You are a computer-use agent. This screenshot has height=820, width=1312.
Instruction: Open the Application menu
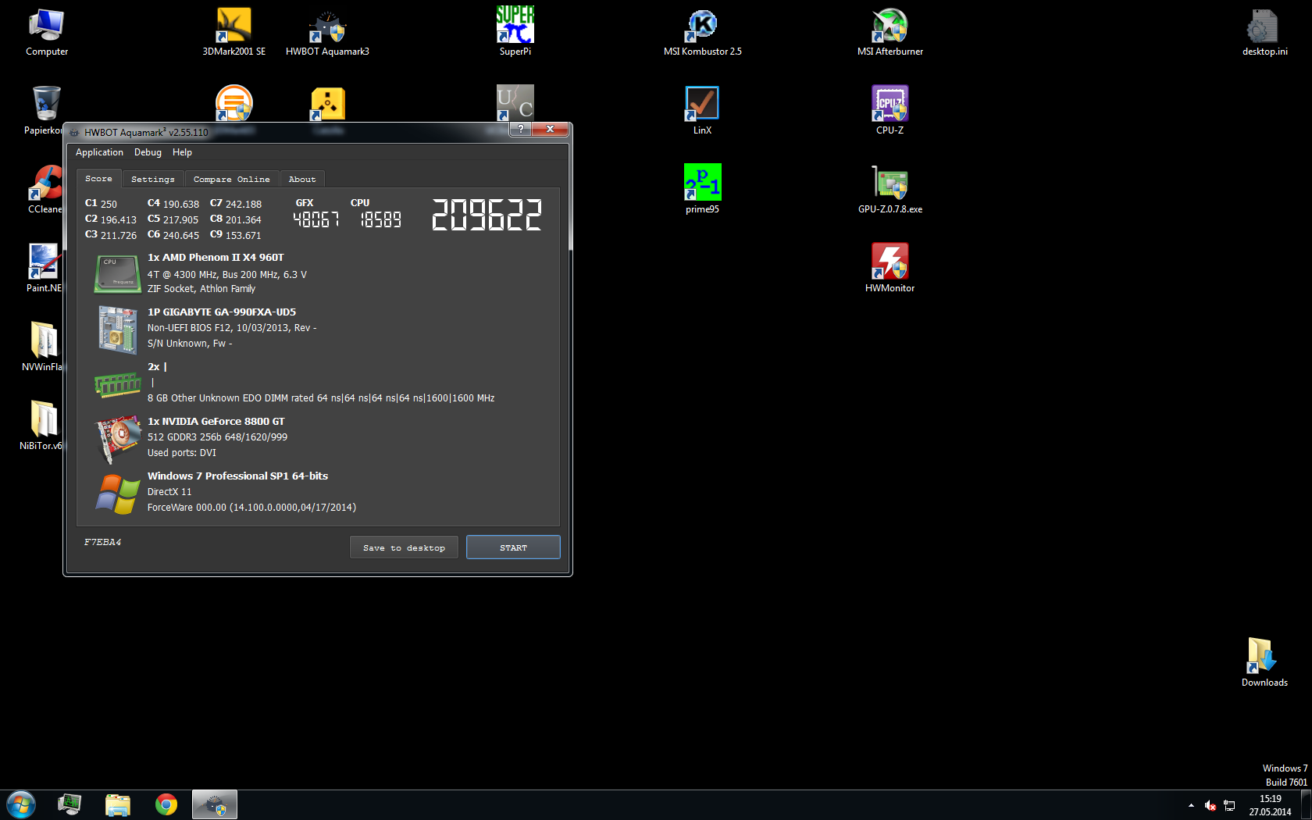(99, 152)
